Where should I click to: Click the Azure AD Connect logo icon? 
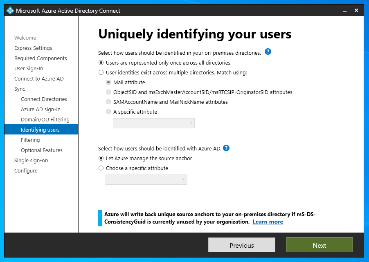pos(10,11)
